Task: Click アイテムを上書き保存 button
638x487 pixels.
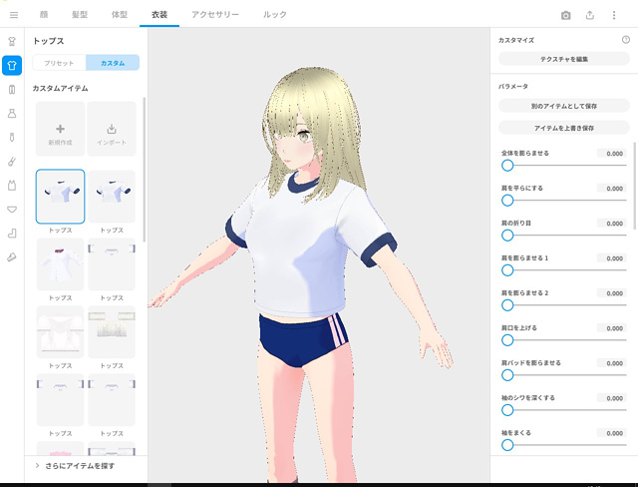Action: coord(563,128)
